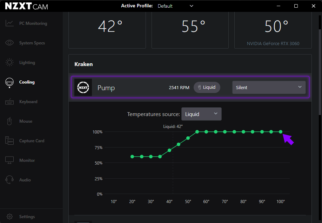Open Audio via the headset icon
This screenshot has width=322, height=223.
pos(9,180)
